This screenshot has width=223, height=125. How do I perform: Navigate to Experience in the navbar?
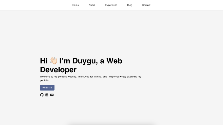click(111, 5)
